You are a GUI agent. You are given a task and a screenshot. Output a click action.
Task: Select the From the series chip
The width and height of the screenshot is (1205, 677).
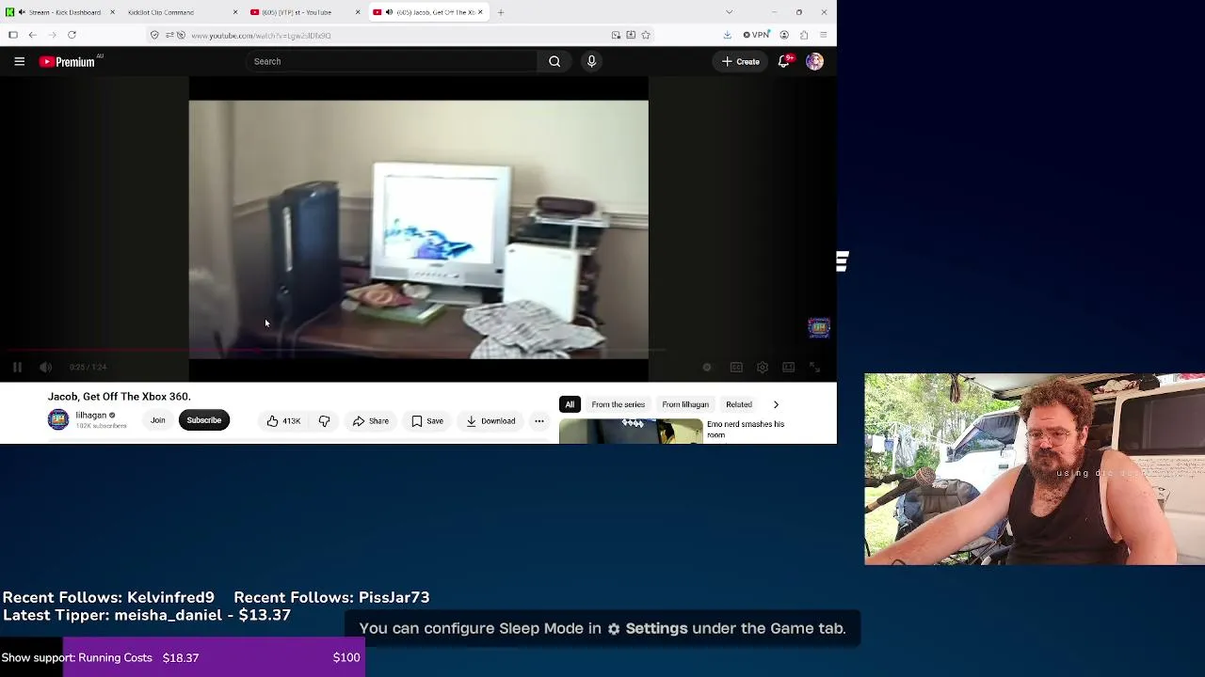pos(618,404)
